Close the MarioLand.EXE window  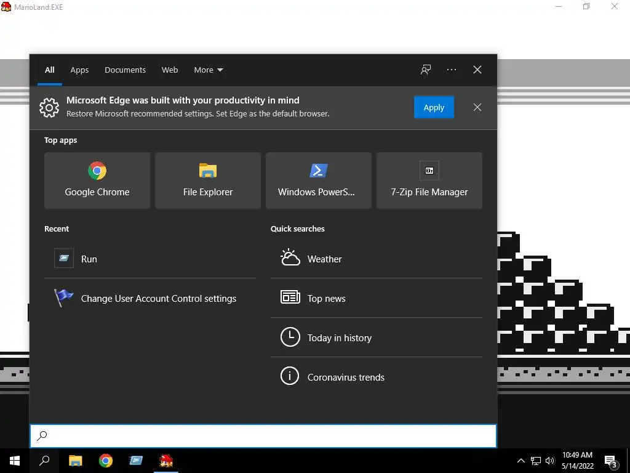click(615, 6)
